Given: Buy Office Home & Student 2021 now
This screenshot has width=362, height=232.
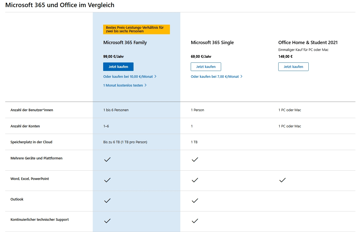Looking at the screenshot, I should click(x=293, y=67).
